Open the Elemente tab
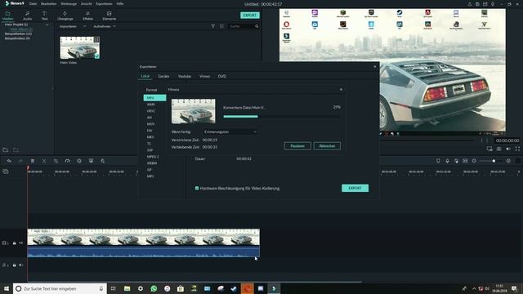523x294 pixels. point(110,16)
